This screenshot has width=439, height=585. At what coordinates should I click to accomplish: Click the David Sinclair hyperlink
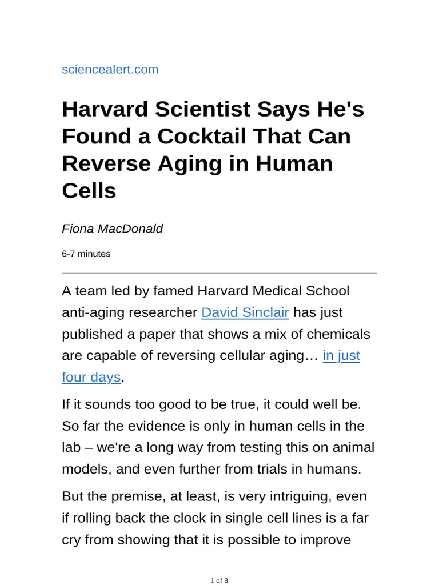tap(245, 312)
